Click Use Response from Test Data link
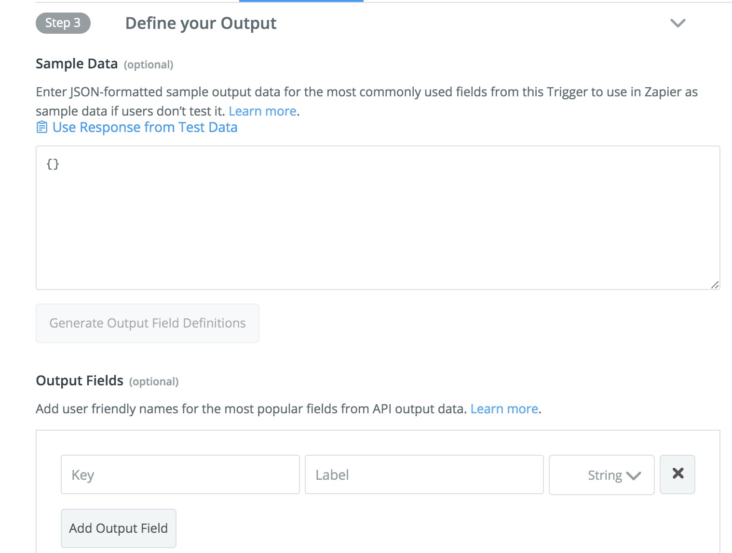 point(145,127)
